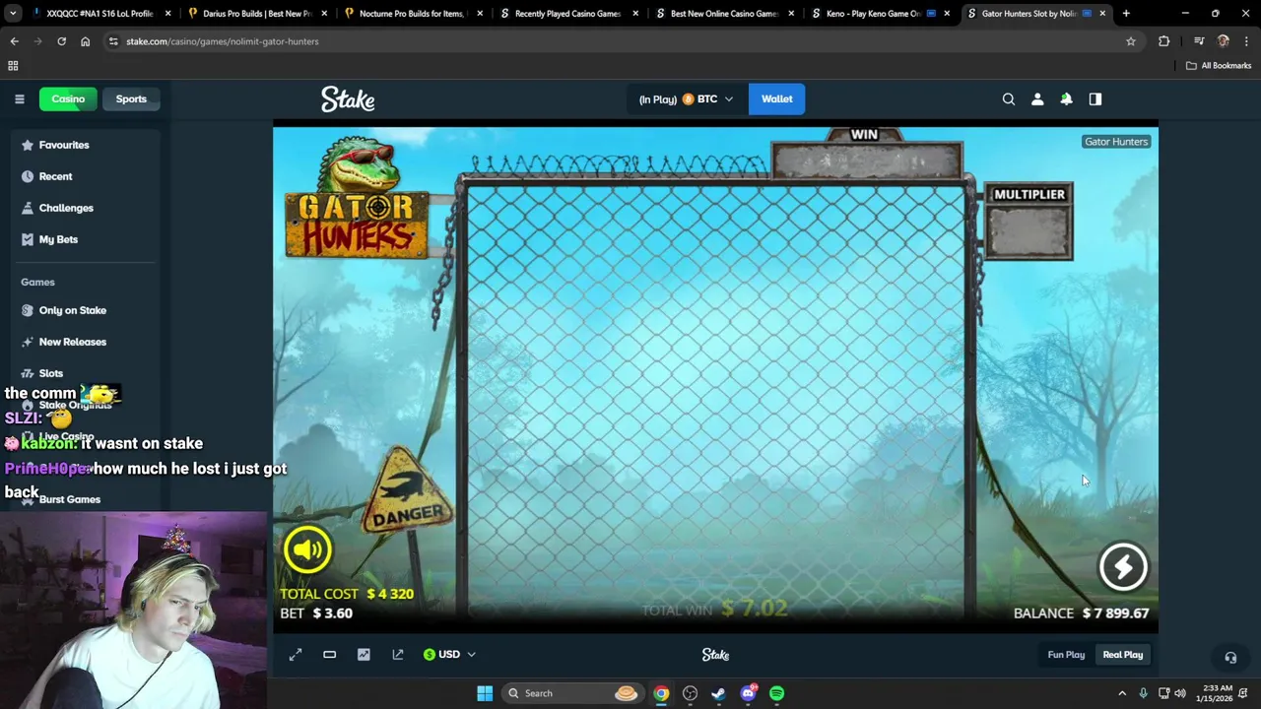Open the Wallet button
This screenshot has height=709, width=1261.
point(776,98)
